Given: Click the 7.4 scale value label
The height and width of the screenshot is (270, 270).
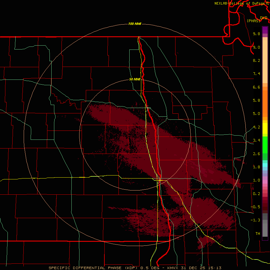Looking at the screenshot, I should [256, 74].
